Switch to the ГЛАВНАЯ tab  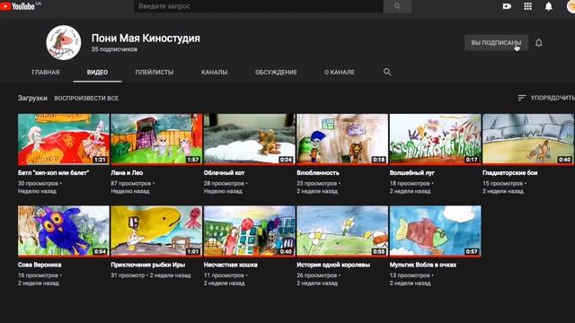(46, 72)
